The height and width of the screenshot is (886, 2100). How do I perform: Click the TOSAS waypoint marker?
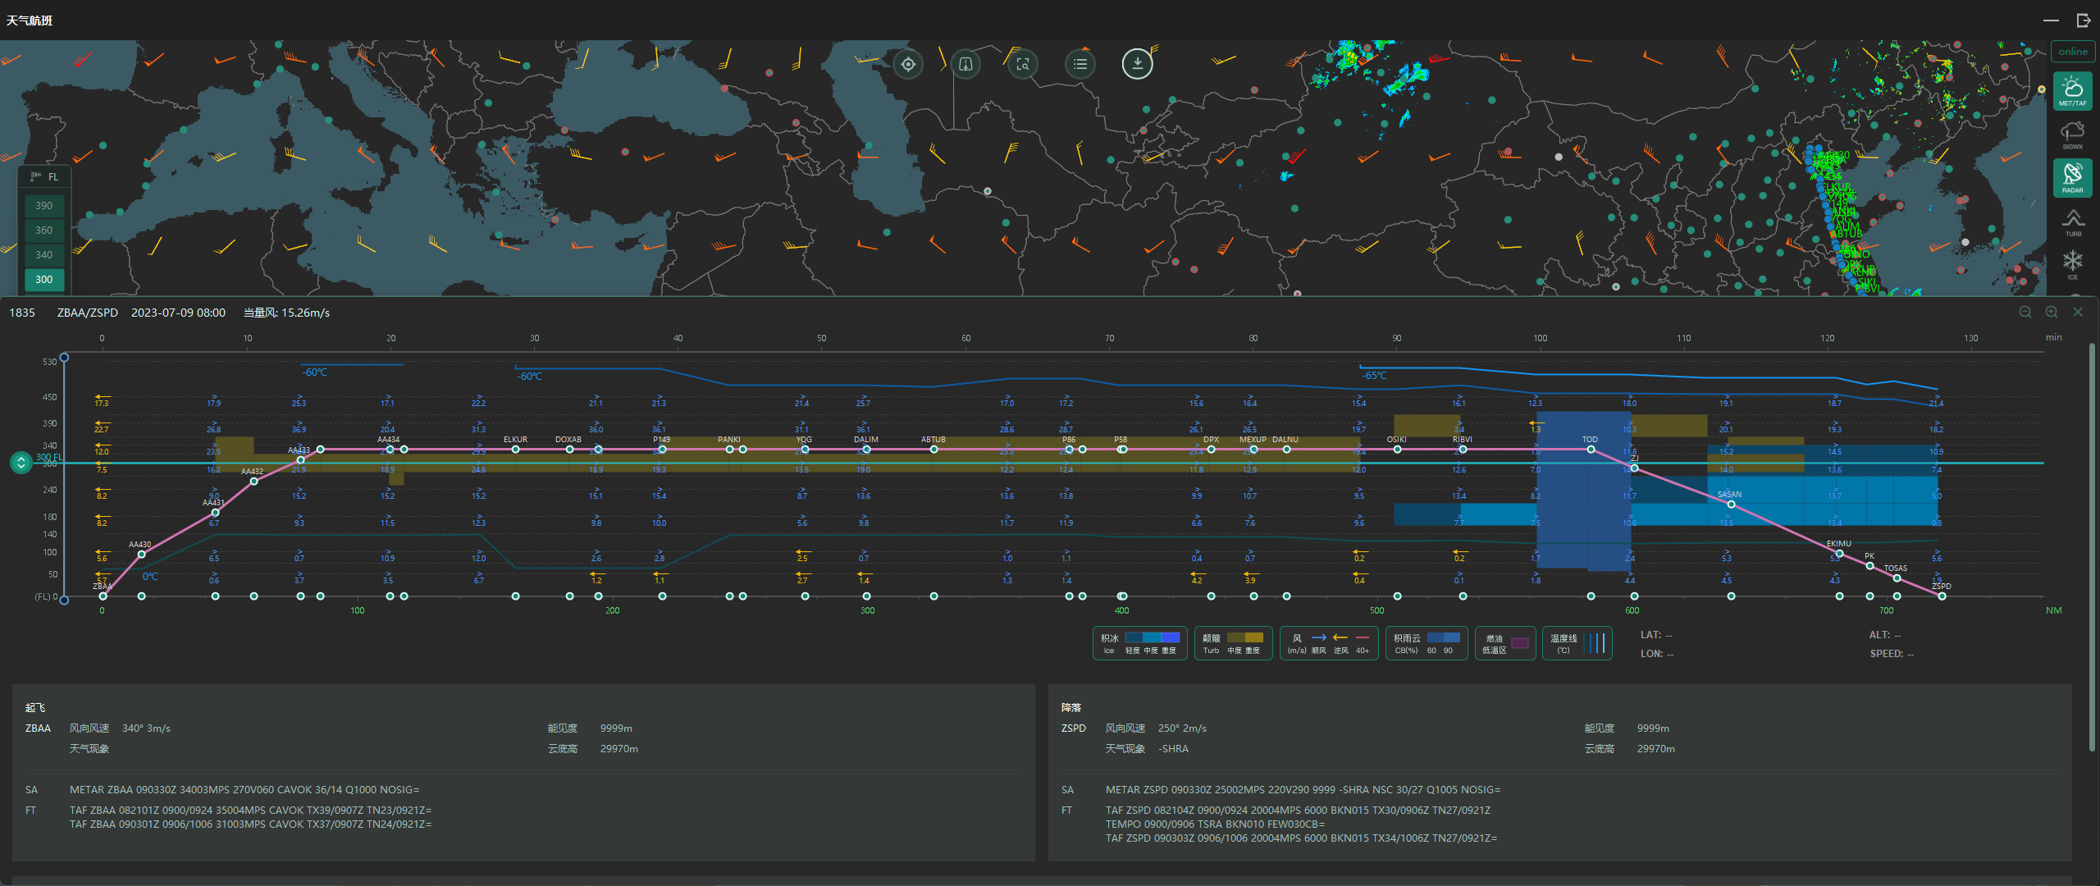coord(1897,578)
